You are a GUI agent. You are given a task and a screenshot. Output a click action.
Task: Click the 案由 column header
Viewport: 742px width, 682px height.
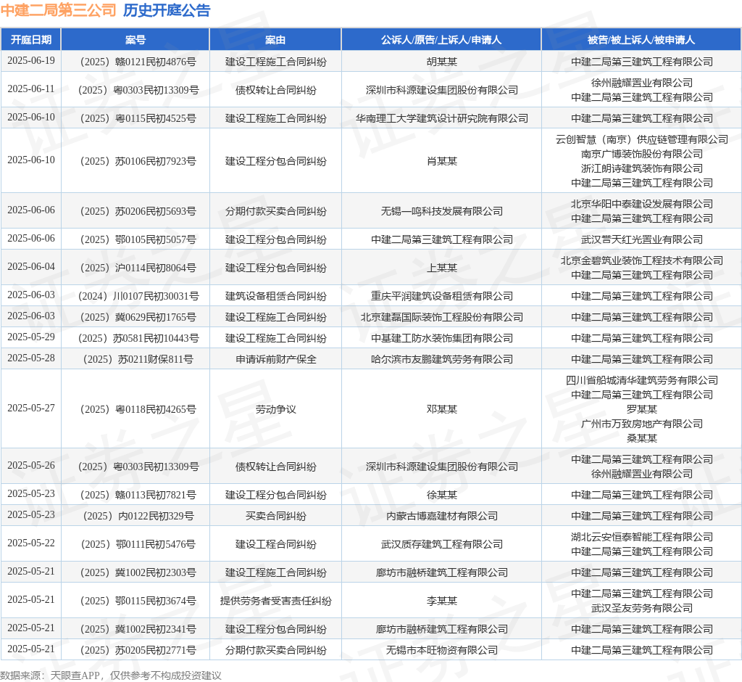pos(275,40)
